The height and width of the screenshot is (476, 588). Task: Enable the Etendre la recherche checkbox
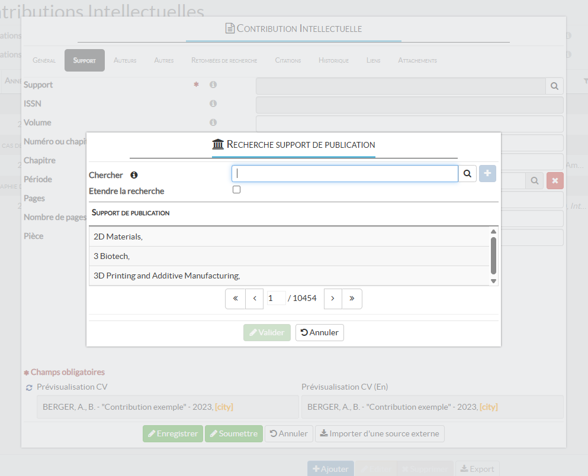pos(237,190)
